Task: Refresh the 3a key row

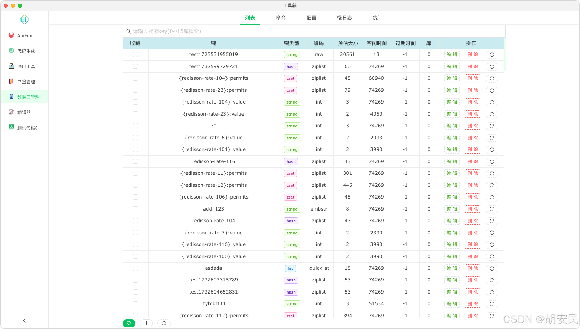Action: (x=492, y=126)
